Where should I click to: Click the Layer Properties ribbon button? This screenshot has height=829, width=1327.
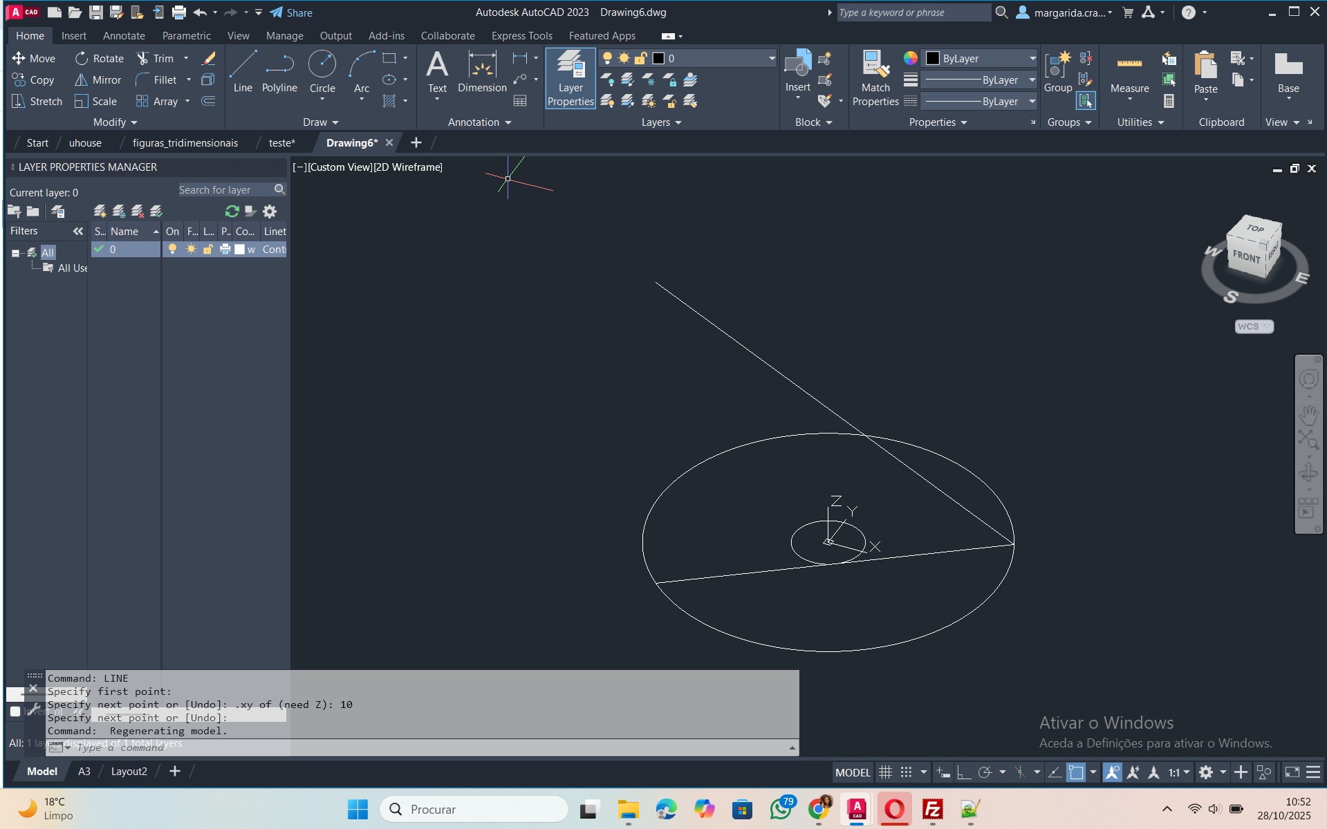click(x=570, y=78)
